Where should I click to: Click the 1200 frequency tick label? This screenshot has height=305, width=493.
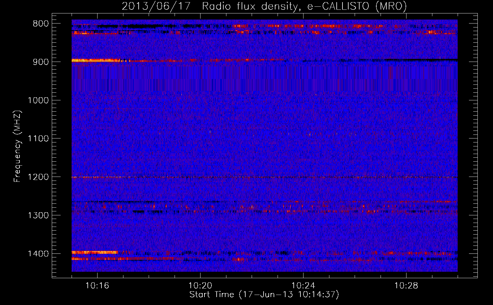38,177
